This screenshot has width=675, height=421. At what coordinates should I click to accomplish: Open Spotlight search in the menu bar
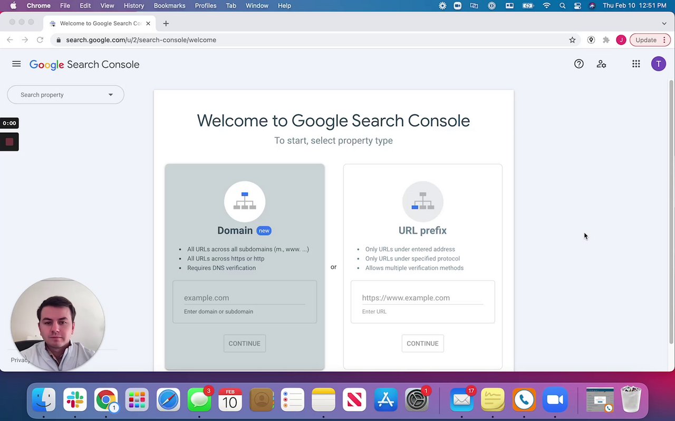(x=563, y=6)
